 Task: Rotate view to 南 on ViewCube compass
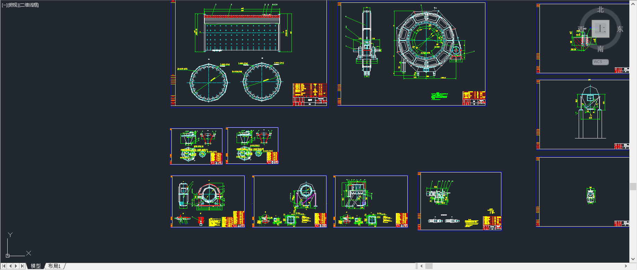(x=601, y=49)
